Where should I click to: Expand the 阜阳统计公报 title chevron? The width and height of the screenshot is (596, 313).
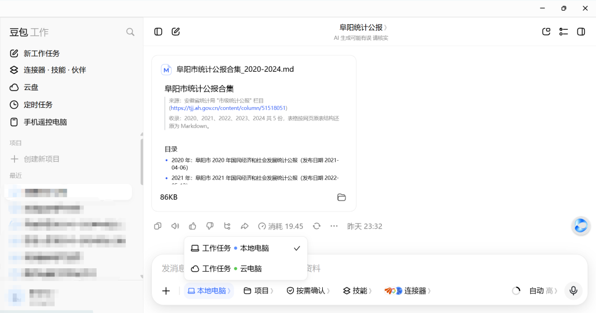tap(385, 28)
